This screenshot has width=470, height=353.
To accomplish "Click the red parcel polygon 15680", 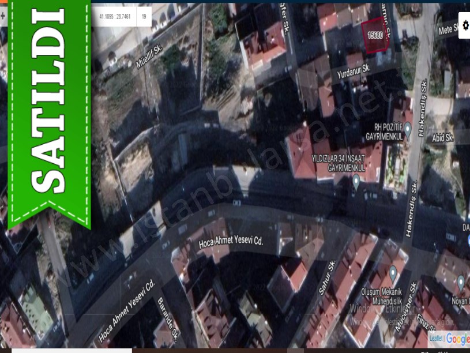I will 375,36.
